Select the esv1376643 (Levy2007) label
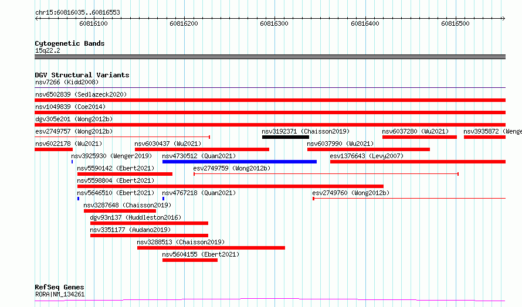Screen dimensions: 522x307 tap(367, 156)
